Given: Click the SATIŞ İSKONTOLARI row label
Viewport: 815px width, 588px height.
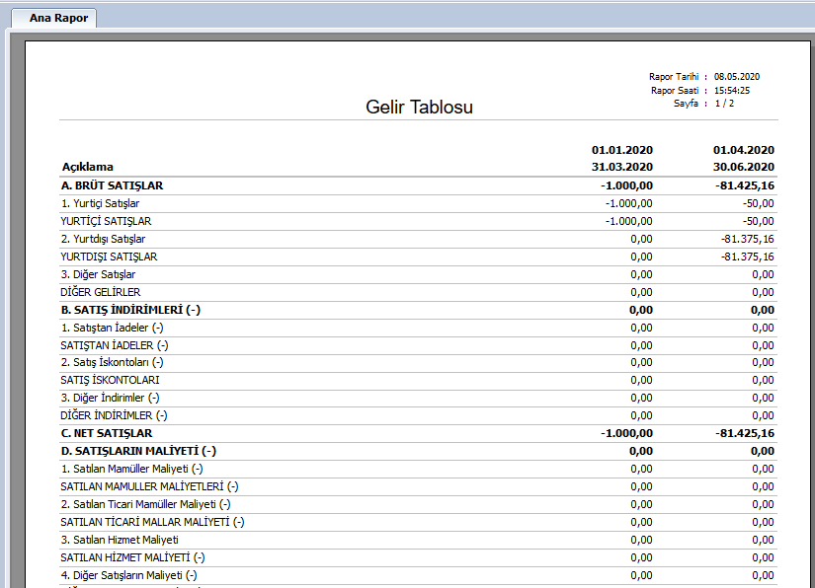Looking at the screenshot, I should click(x=110, y=380).
